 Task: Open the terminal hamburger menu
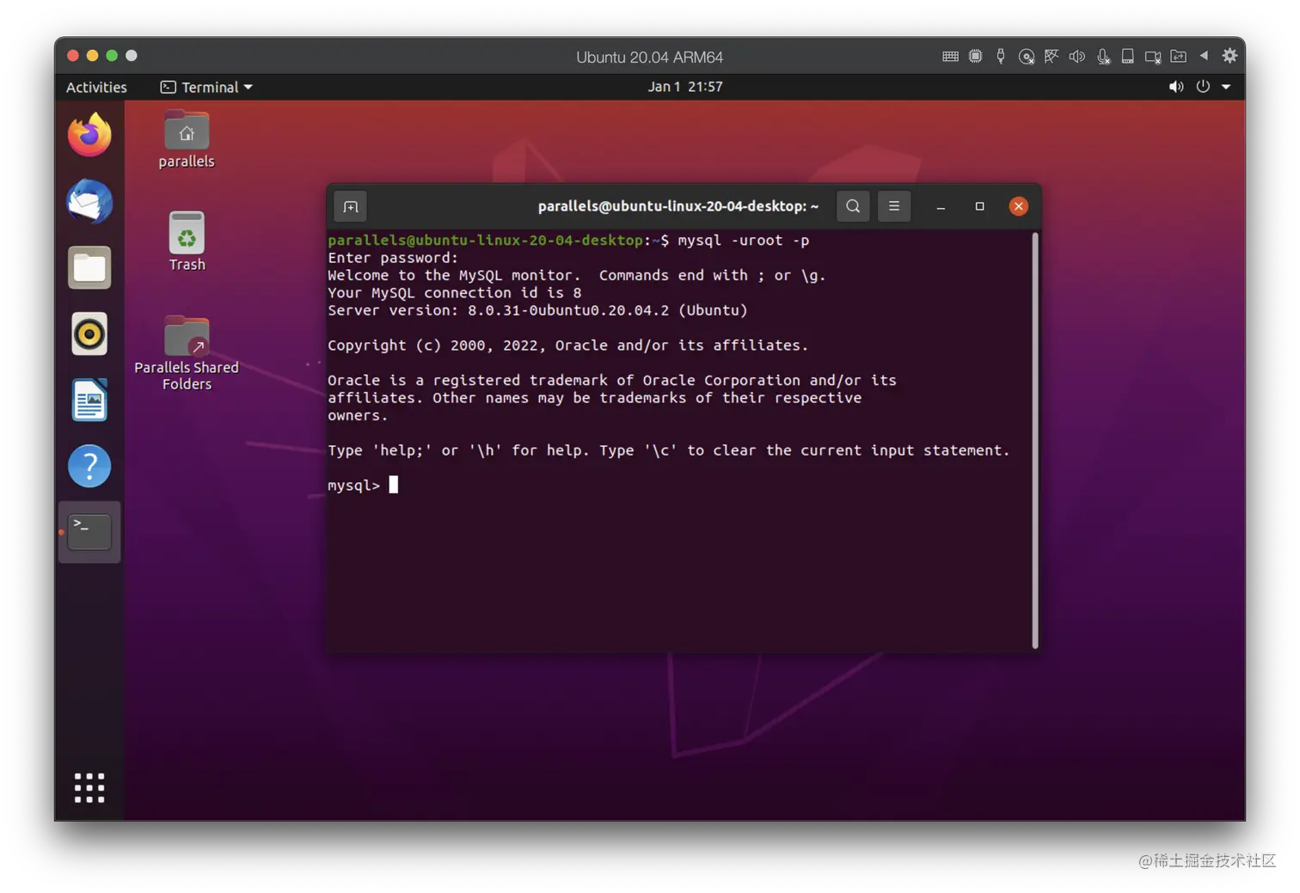click(894, 206)
